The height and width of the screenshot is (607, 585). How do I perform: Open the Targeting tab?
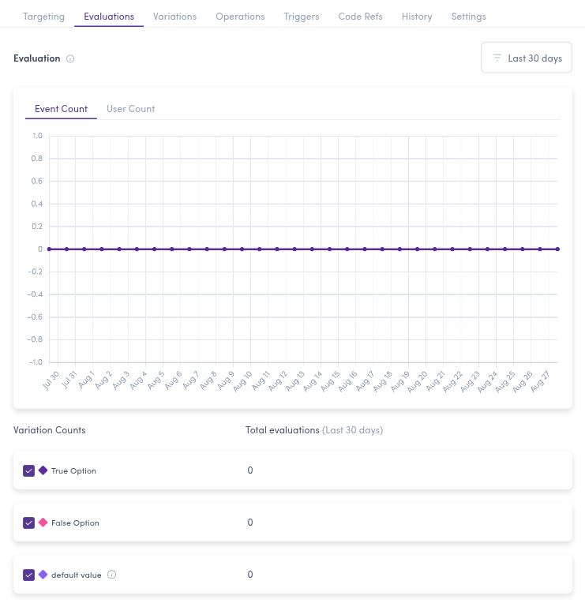(43, 17)
